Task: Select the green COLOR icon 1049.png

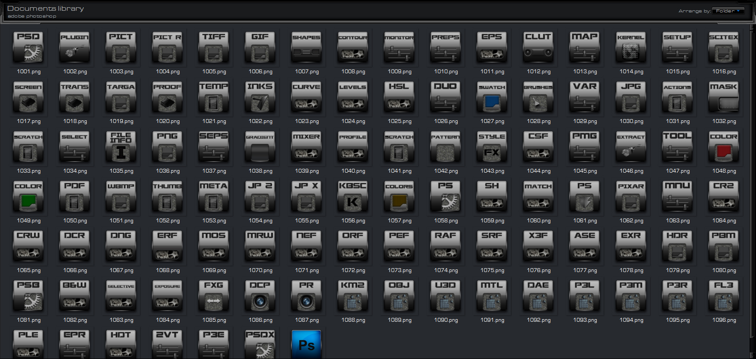Action: pos(28,196)
